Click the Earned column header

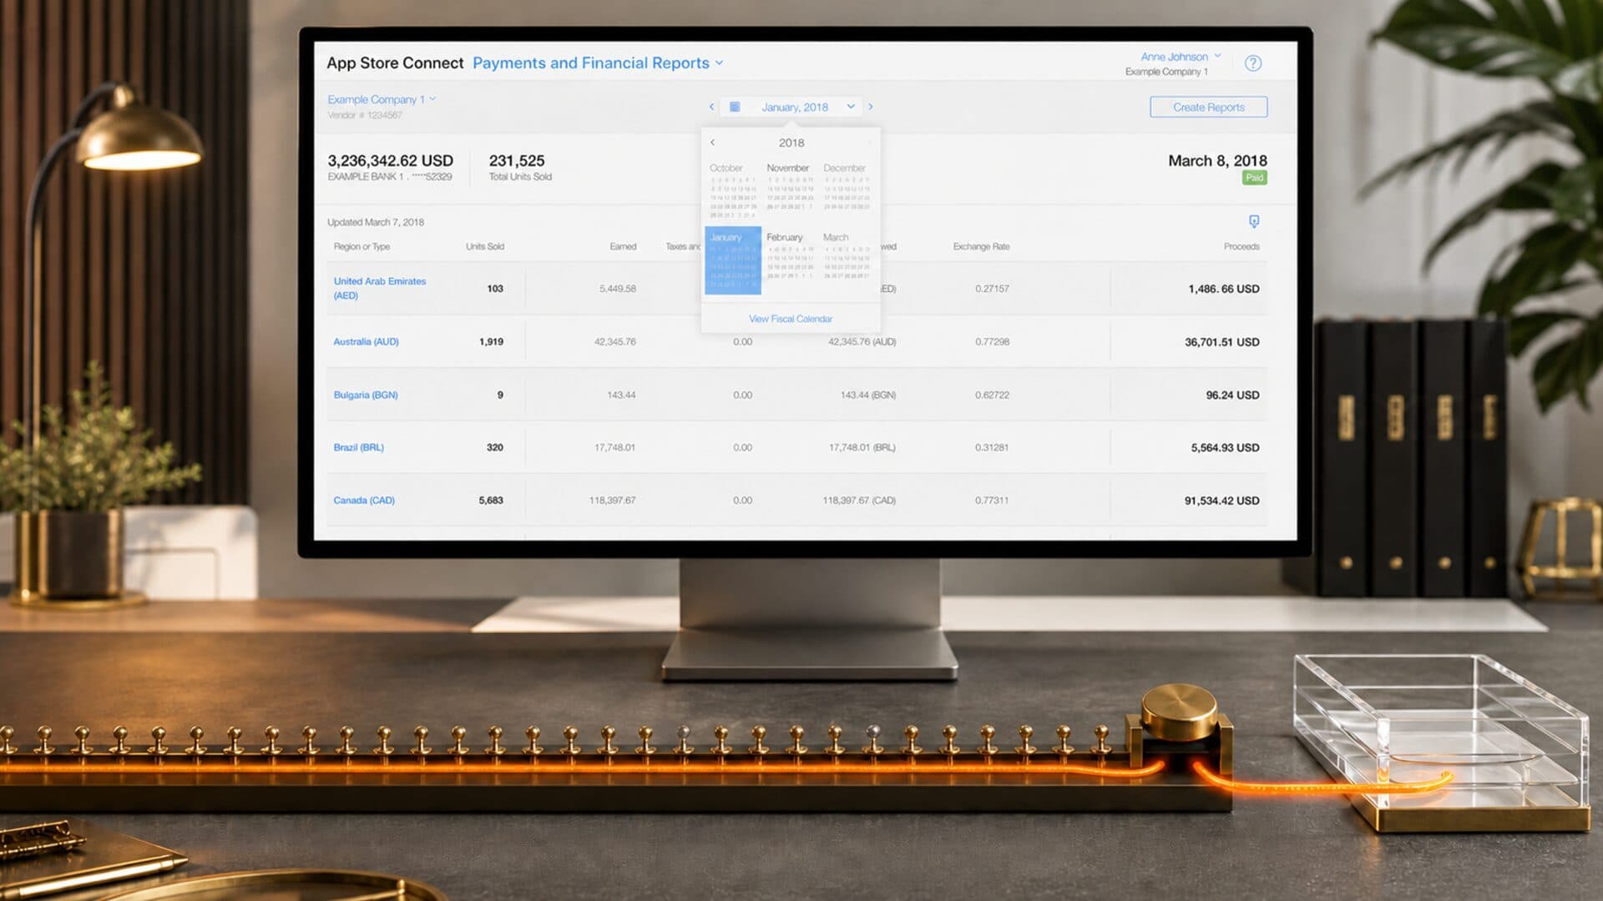623,247
